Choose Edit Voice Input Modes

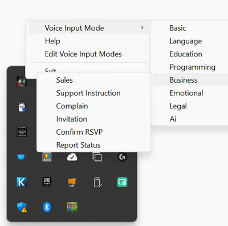point(83,54)
